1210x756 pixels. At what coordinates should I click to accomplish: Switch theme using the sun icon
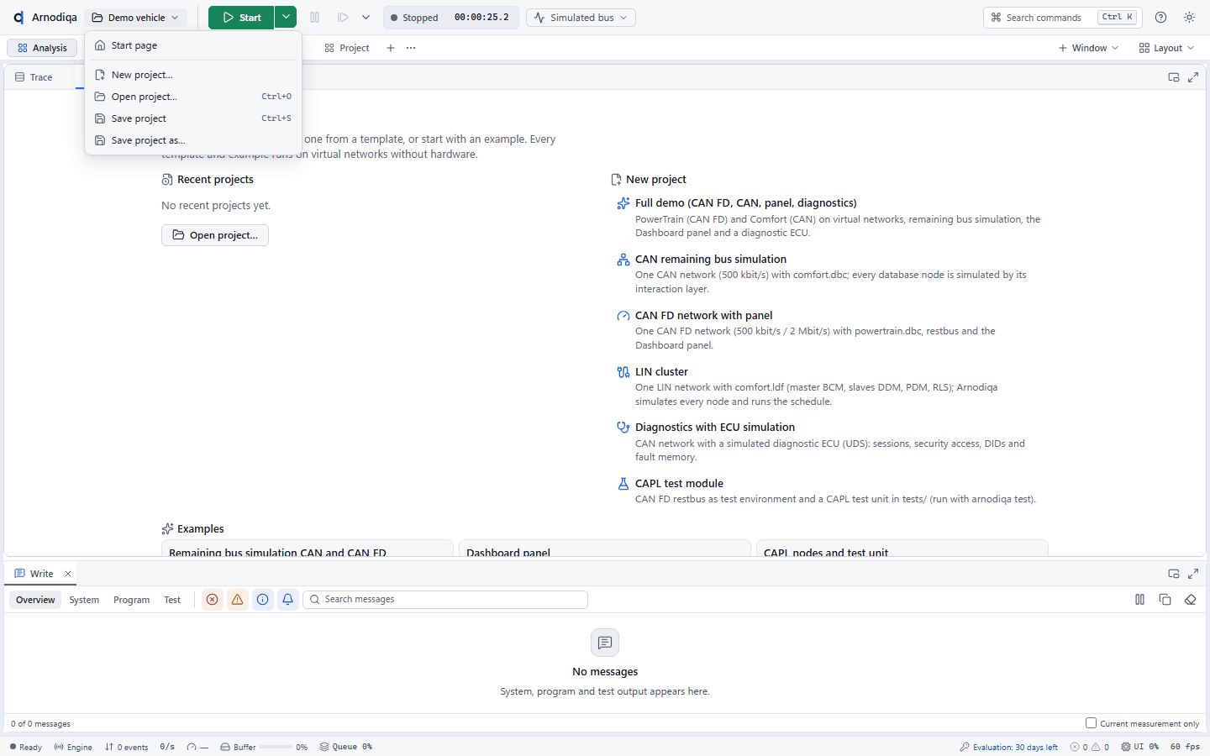coord(1190,18)
